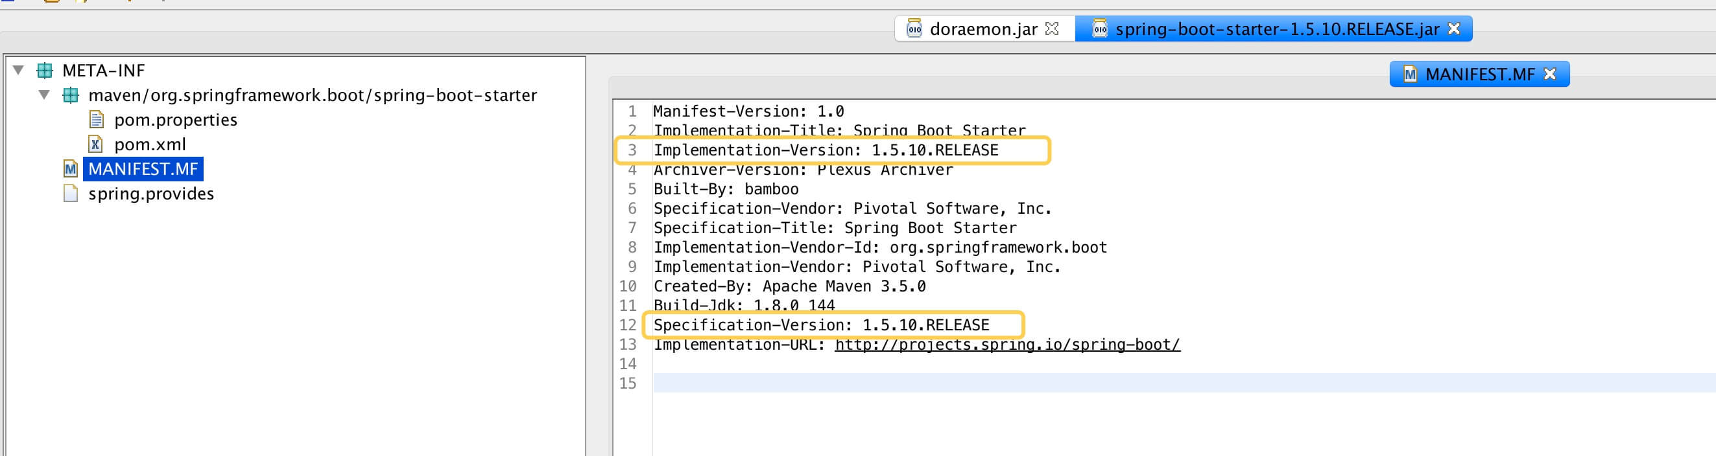Close the spring-boot-starter jar tab

point(1454,28)
